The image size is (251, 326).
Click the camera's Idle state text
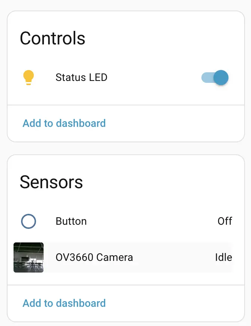coord(223,257)
